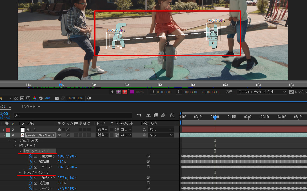307x191 pixels.
Task: Click the red label color of ヌル 9
Action: pos(8,130)
